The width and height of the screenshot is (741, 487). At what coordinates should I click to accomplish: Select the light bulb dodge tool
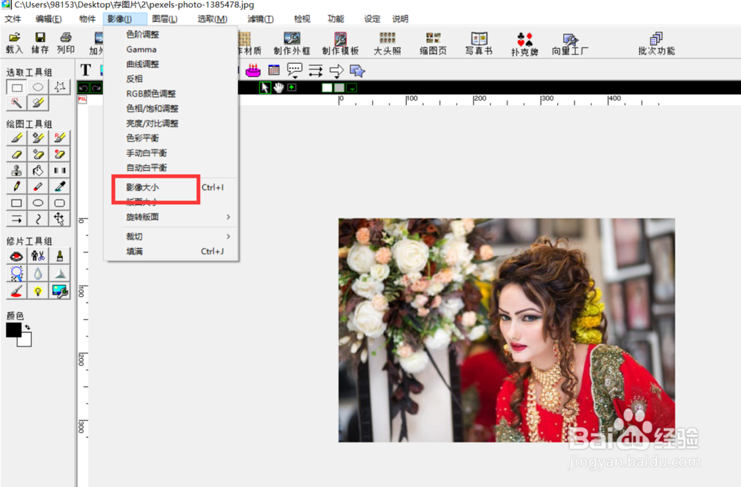point(38,291)
